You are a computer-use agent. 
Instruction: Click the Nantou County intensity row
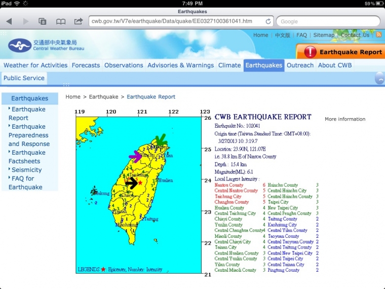[x=240, y=185]
